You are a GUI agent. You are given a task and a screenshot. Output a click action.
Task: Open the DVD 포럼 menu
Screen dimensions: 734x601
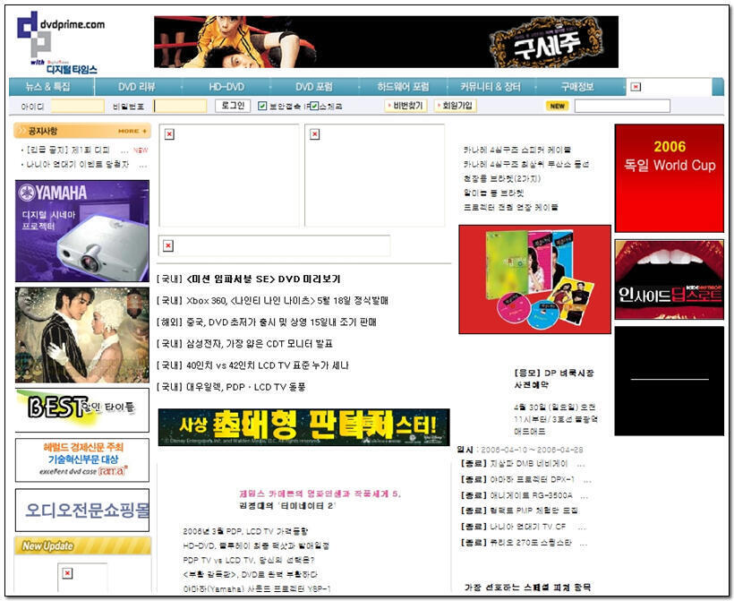314,87
